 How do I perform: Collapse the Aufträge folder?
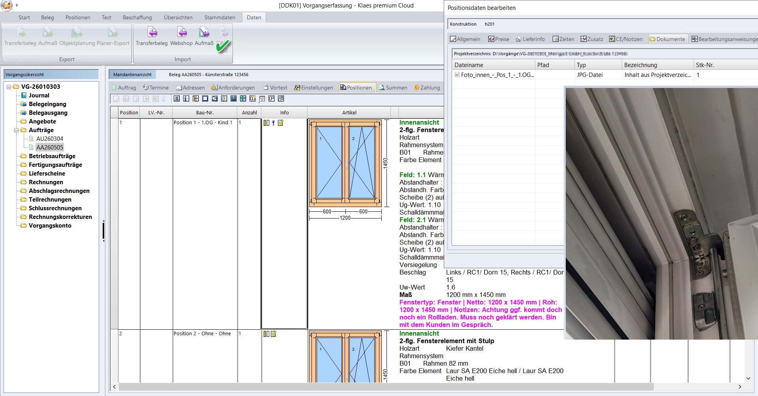pos(17,130)
